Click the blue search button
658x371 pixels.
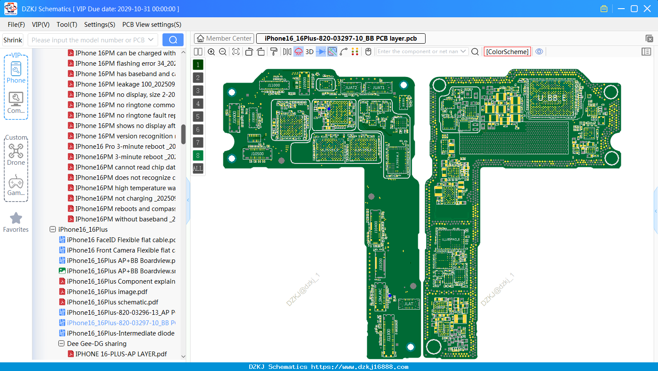173,40
